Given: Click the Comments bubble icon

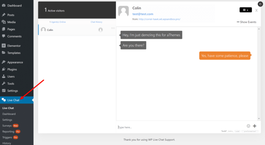Looking at the screenshot, I should pyautogui.click(x=3, y=36).
